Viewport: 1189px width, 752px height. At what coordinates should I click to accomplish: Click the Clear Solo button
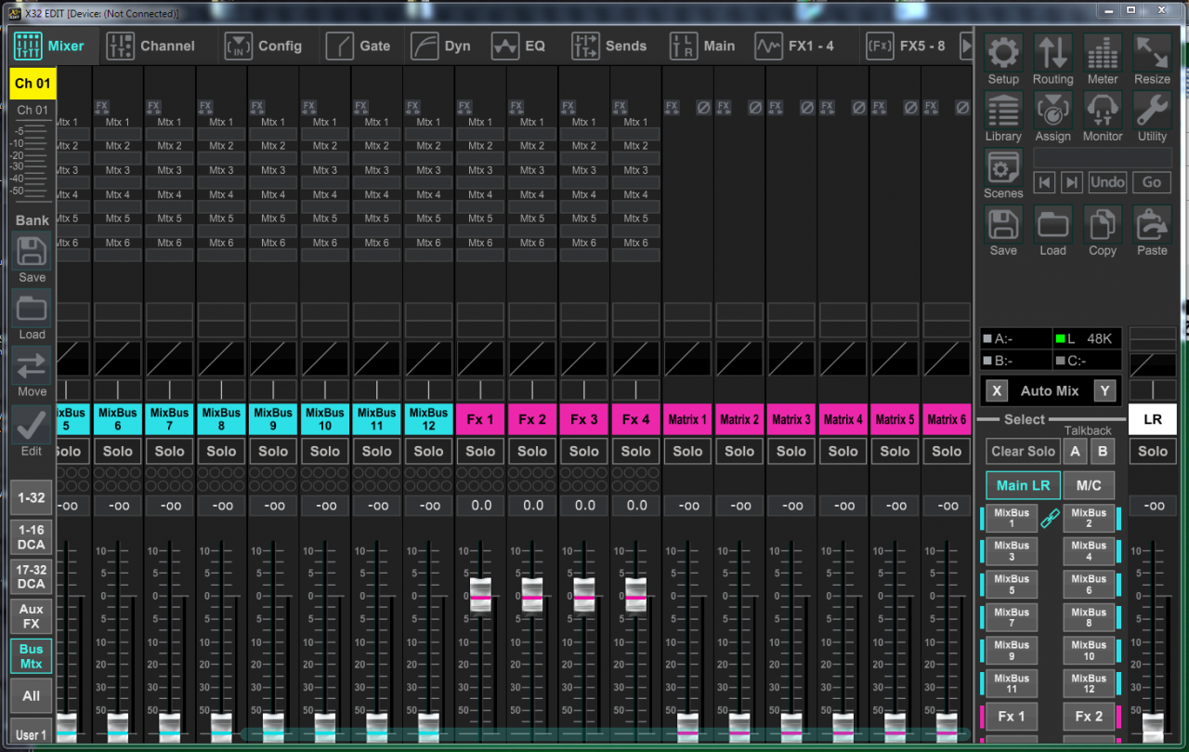tap(1023, 452)
